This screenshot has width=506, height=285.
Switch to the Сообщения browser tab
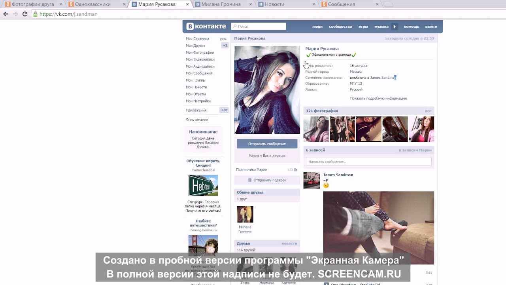348,4
